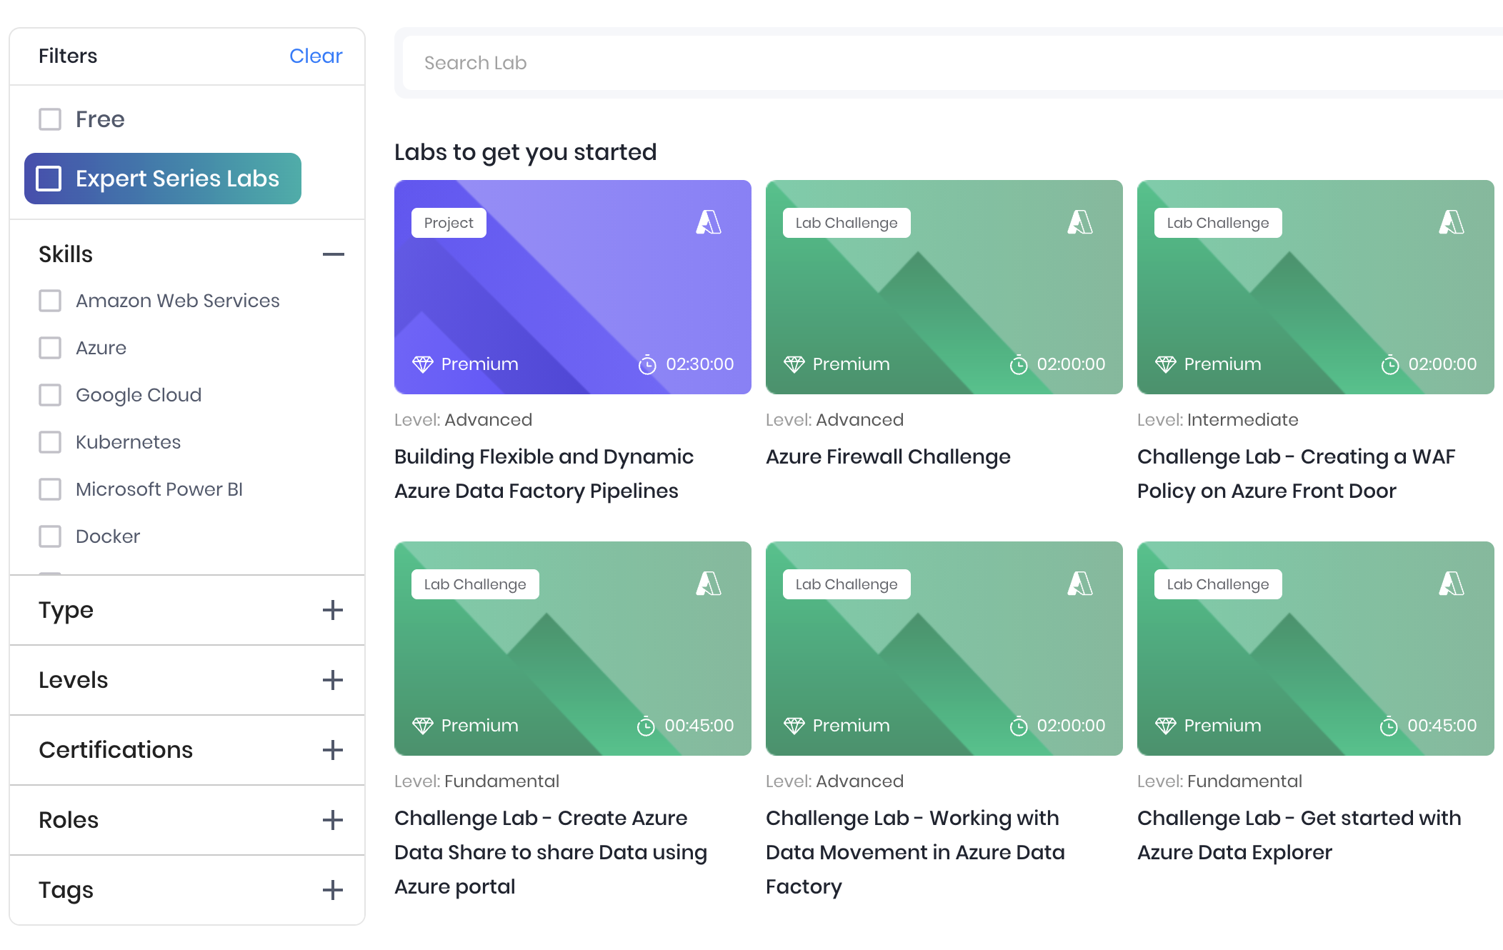The height and width of the screenshot is (950, 1503).
Task: Click the Azure logo on Create Azure Data Share card
Action: coord(709,584)
